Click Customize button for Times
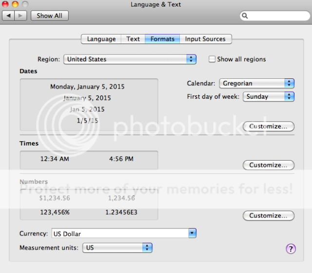The height and width of the screenshot is (273, 312). [x=269, y=165]
